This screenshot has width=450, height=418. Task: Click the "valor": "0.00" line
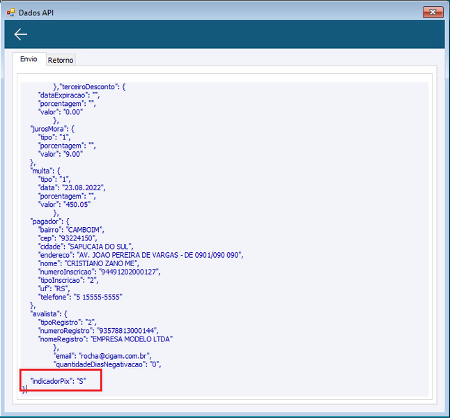(x=61, y=112)
